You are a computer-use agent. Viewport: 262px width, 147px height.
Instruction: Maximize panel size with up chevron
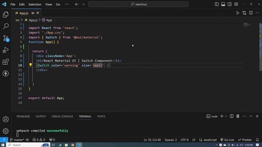tap(251, 116)
